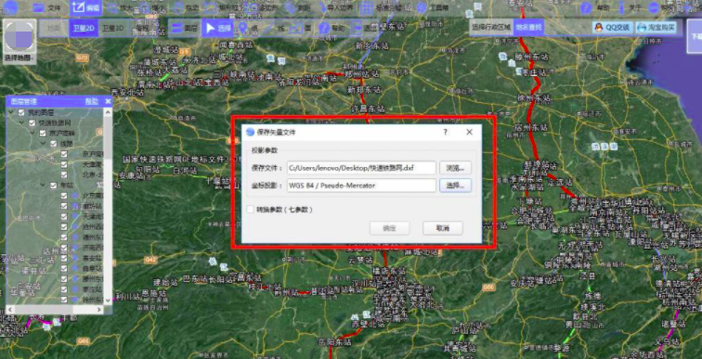Toggle the 京沪高铁 group checkbox

(x=43, y=134)
